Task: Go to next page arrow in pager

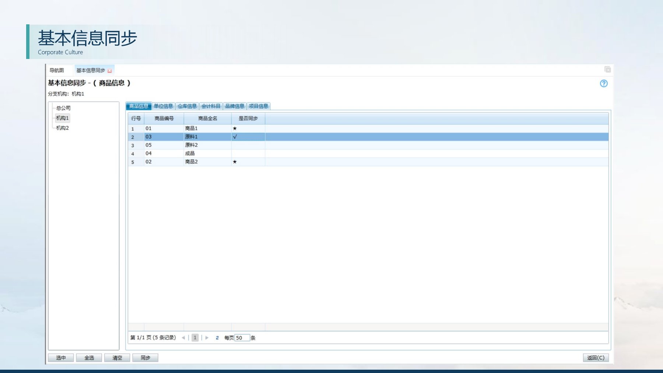Action: pyautogui.click(x=207, y=338)
